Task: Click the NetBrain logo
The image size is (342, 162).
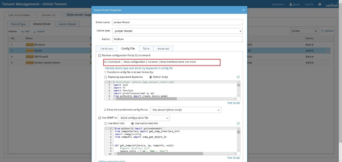Action: pyautogui.click(x=332, y=5)
